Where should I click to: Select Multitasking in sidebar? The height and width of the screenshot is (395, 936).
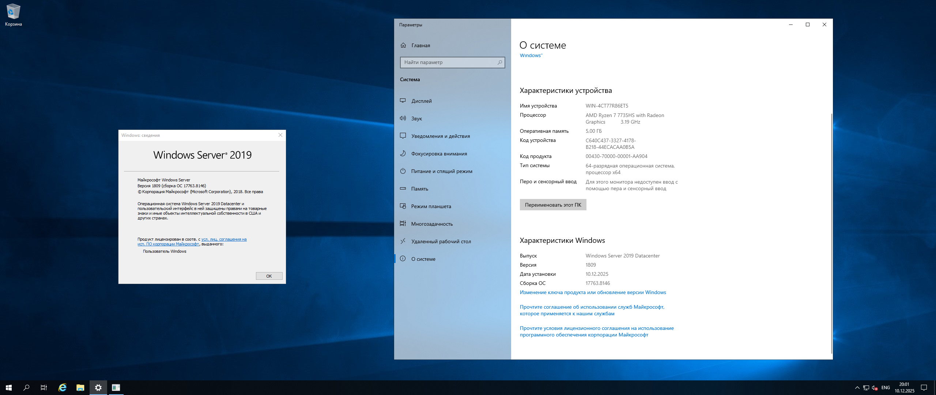point(431,224)
